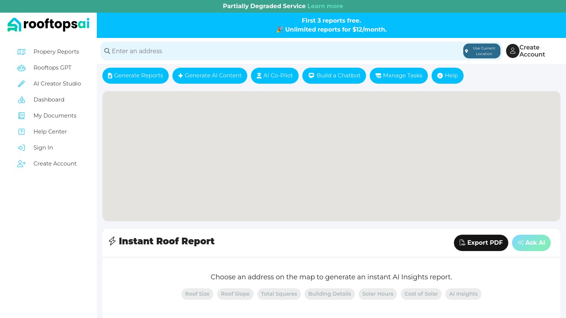Open the AI Co-Pilot button

tap(275, 76)
